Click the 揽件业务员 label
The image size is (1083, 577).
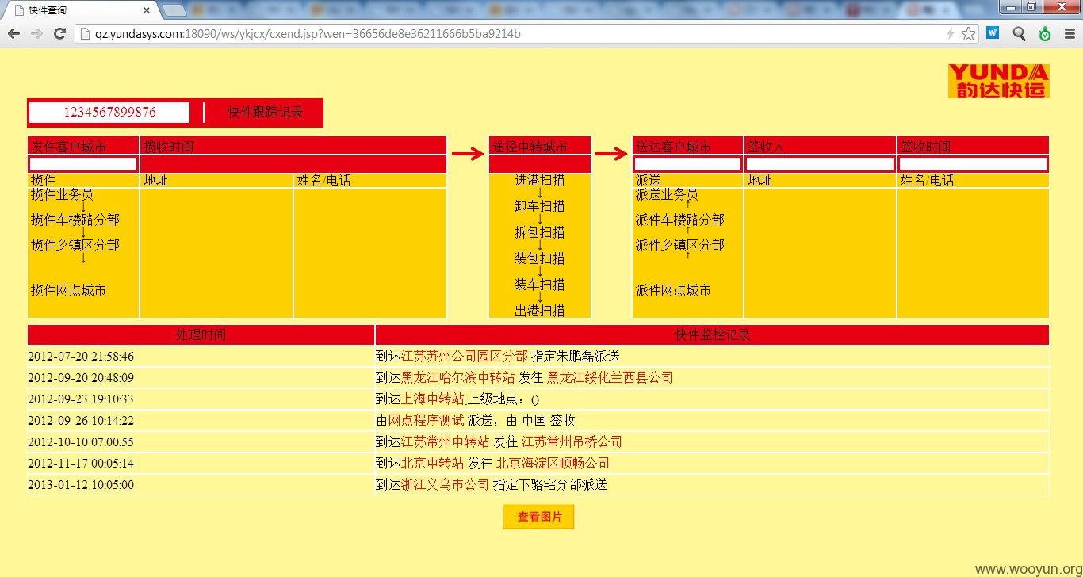coord(62,194)
